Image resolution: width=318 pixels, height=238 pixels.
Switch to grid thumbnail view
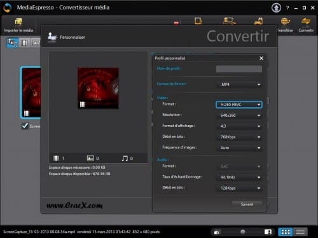point(286,232)
